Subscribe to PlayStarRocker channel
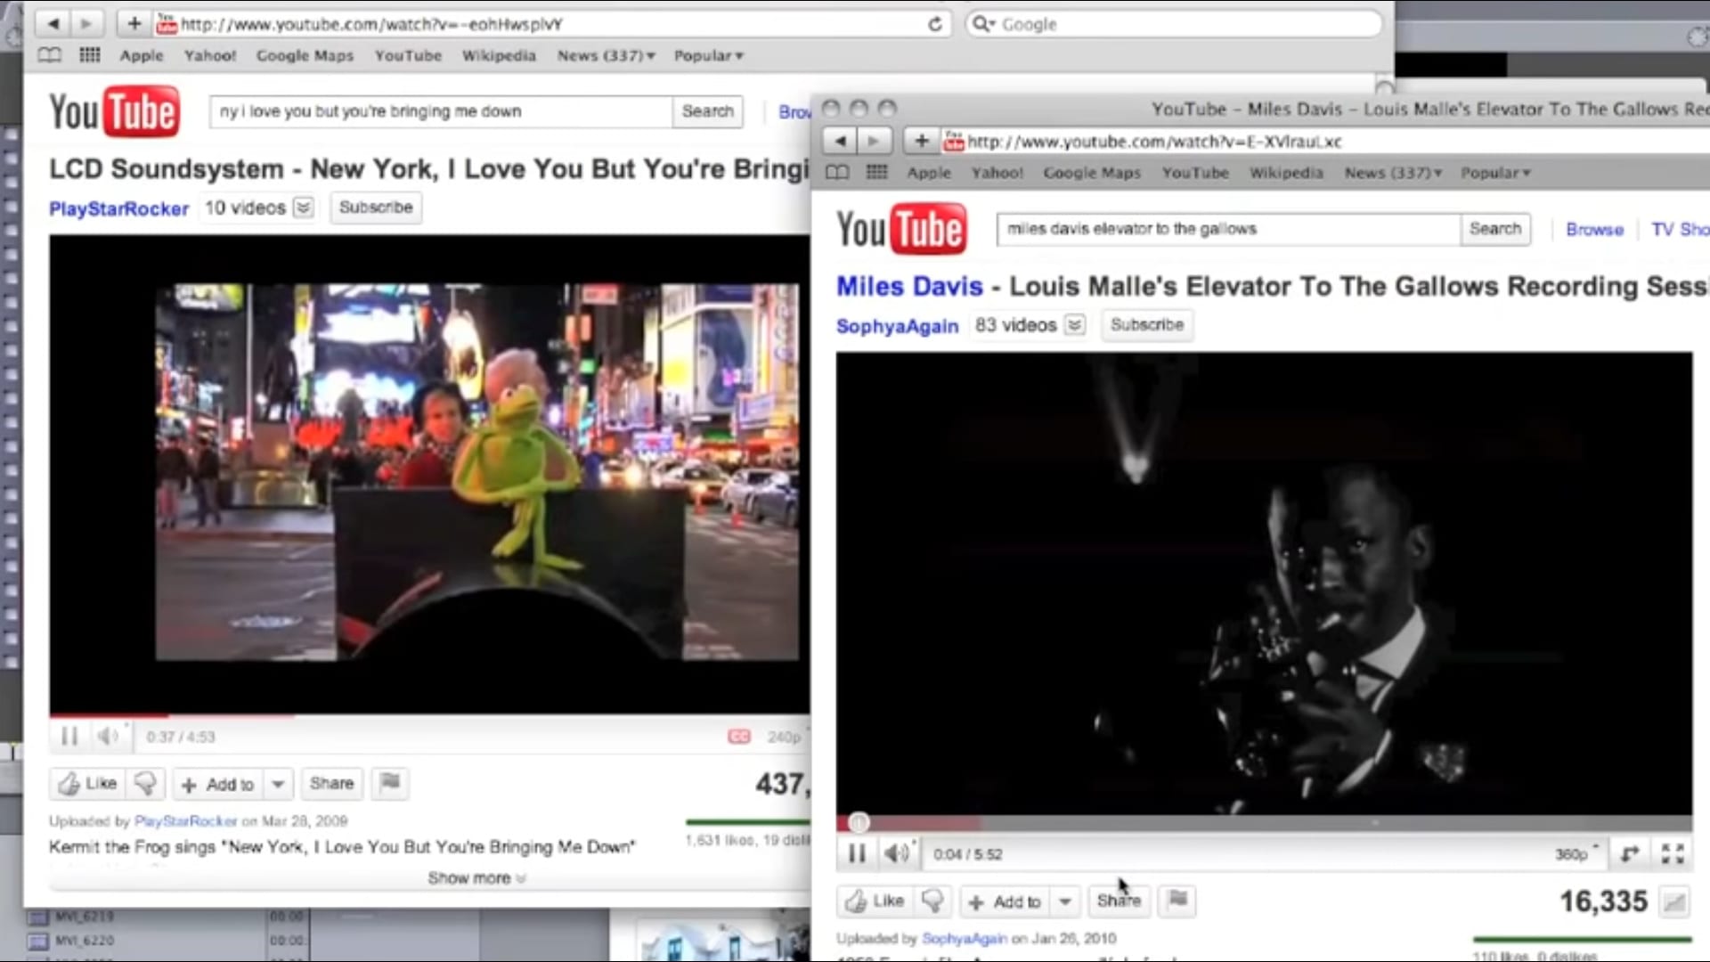 pyautogui.click(x=376, y=208)
